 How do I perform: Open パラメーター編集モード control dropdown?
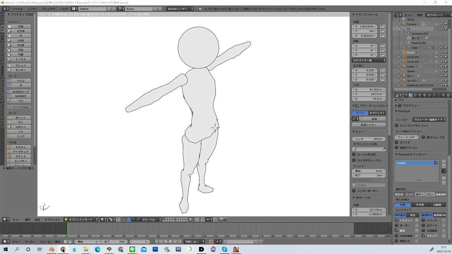[x=429, y=120]
